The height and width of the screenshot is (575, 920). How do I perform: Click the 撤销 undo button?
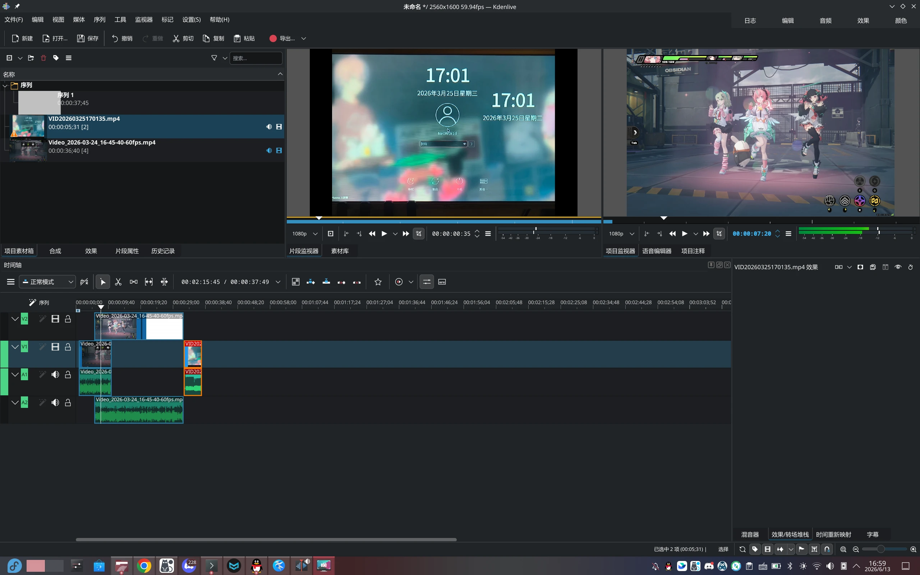pos(122,38)
